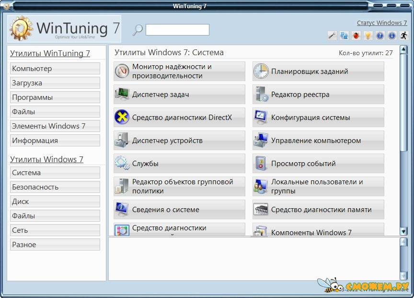Open help with the question mark icon
The height and width of the screenshot is (298, 414).
380,36
